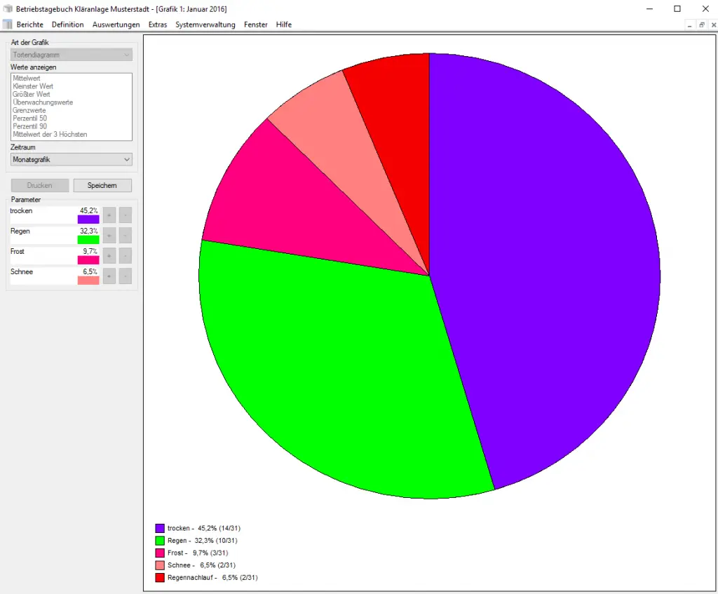Click the plus button in the trocken row
Screen dimensions: 718x594
point(109,215)
